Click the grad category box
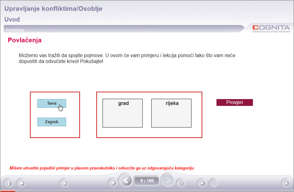Image resolution: width=294 pixels, height=192 pixels. (123, 113)
